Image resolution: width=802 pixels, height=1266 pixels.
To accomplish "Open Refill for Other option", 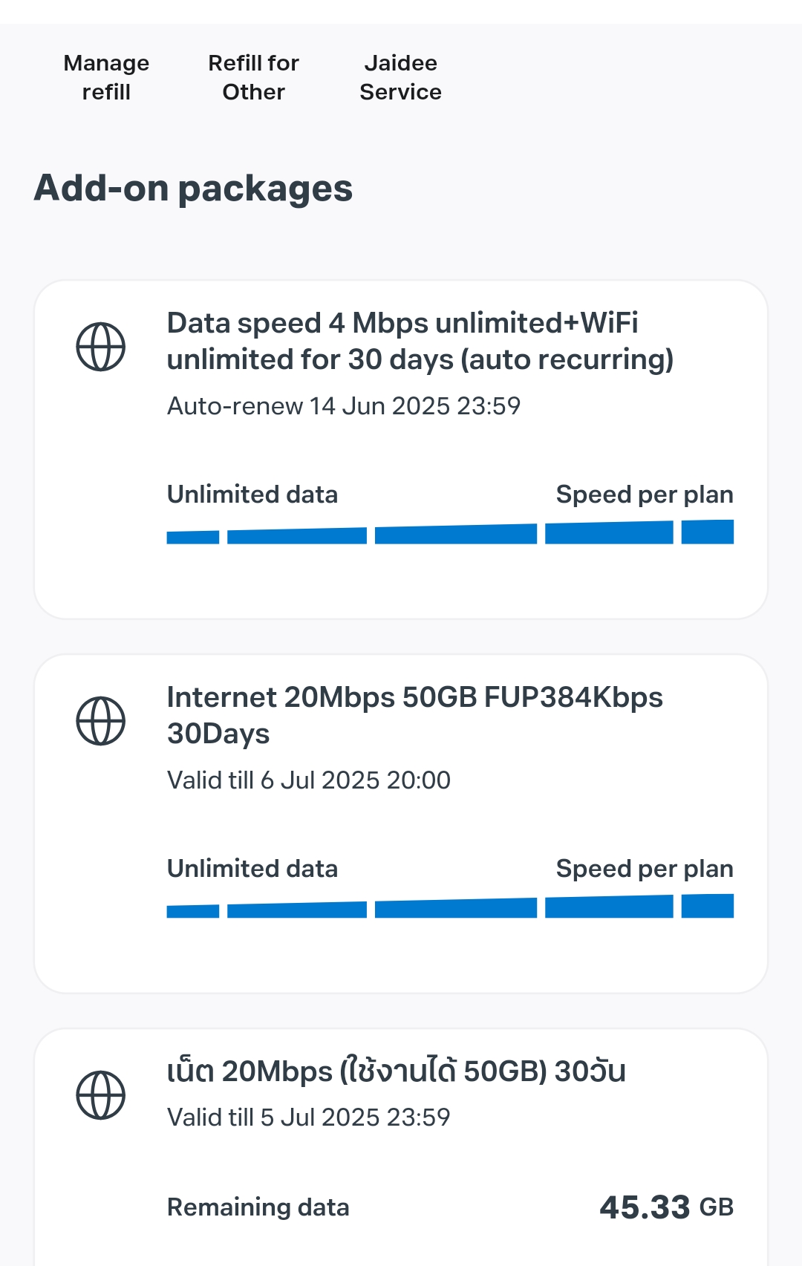I will [253, 77].
